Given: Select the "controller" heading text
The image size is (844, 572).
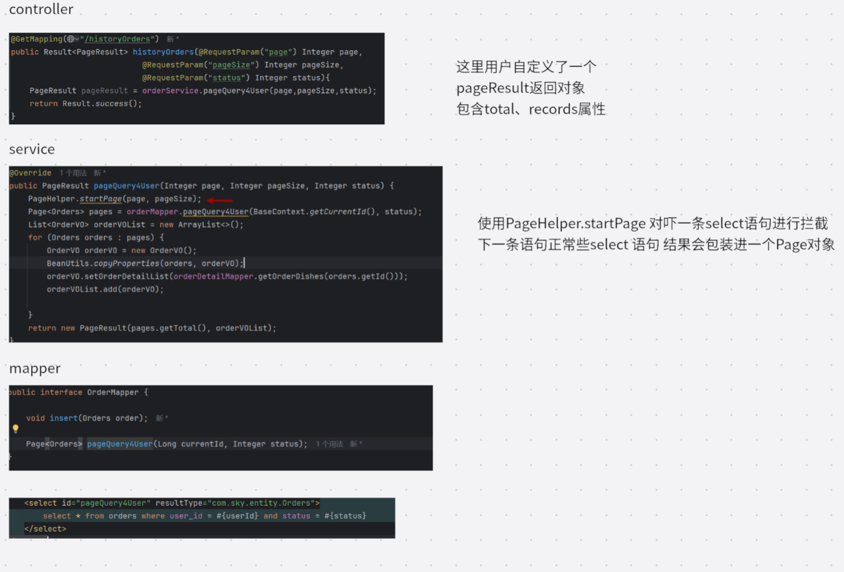Looking at the screenshot, I should pos(41,9).
